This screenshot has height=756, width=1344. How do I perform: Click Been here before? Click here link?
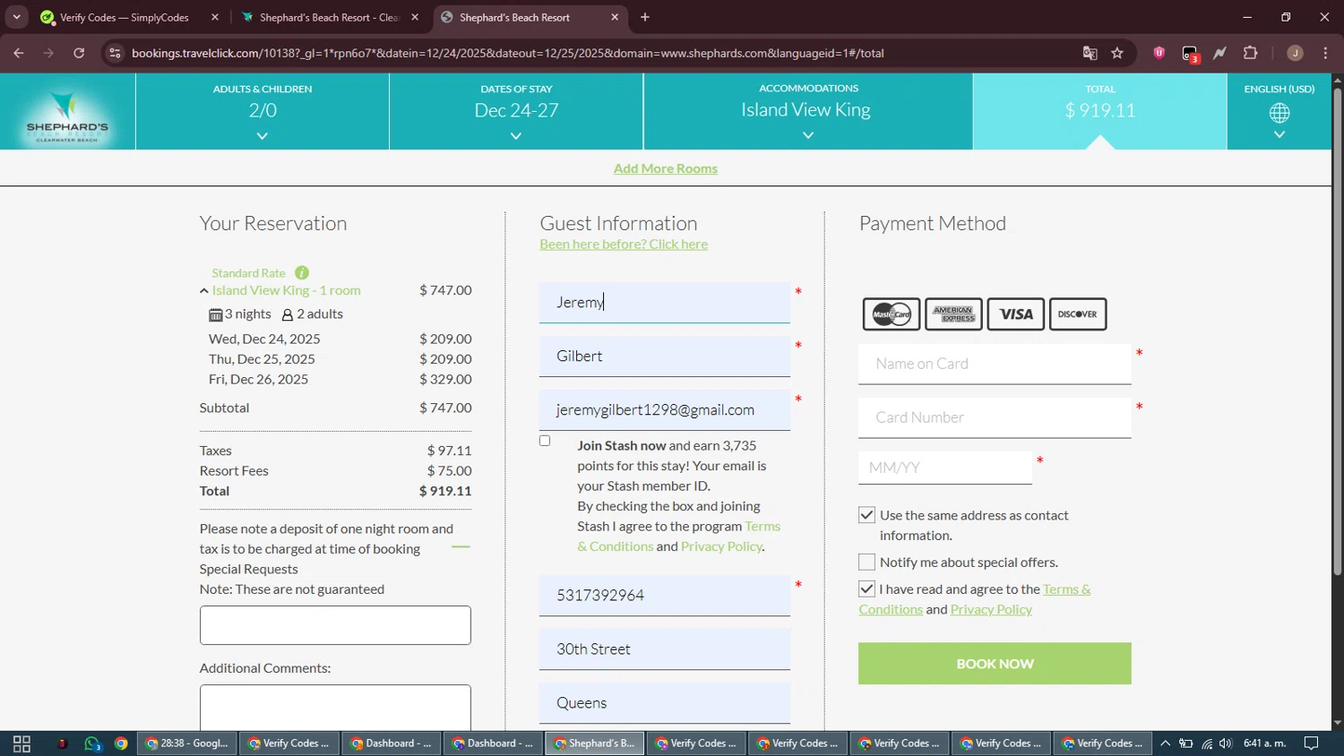[x=624, y=244]
